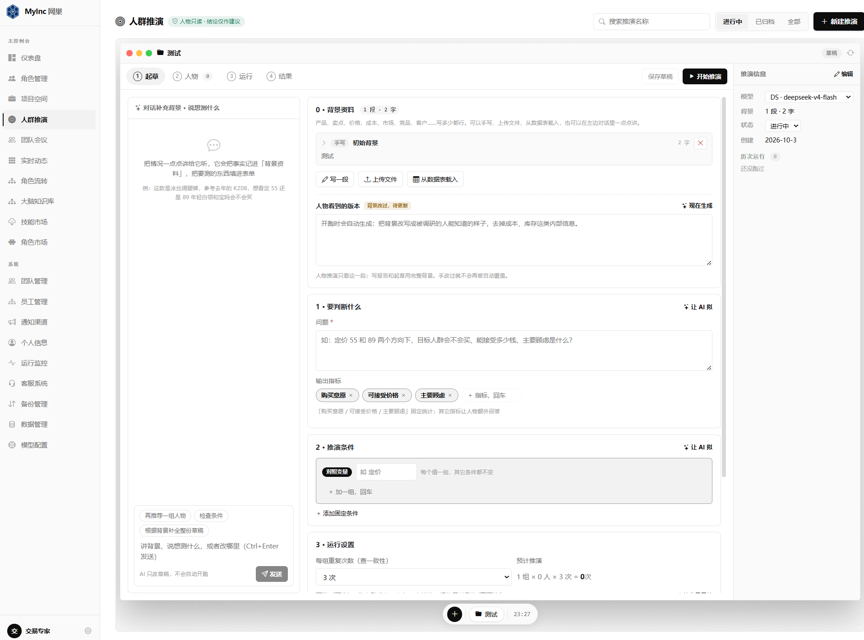Delete the 初始背景 entry with red X
The height and width of the screenshot is (640, 864).
[x=700, y=143]
